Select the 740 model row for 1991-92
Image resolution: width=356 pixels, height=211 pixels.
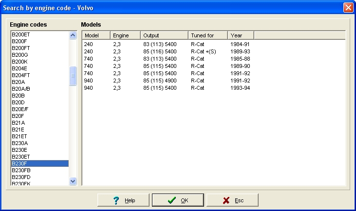168,73
